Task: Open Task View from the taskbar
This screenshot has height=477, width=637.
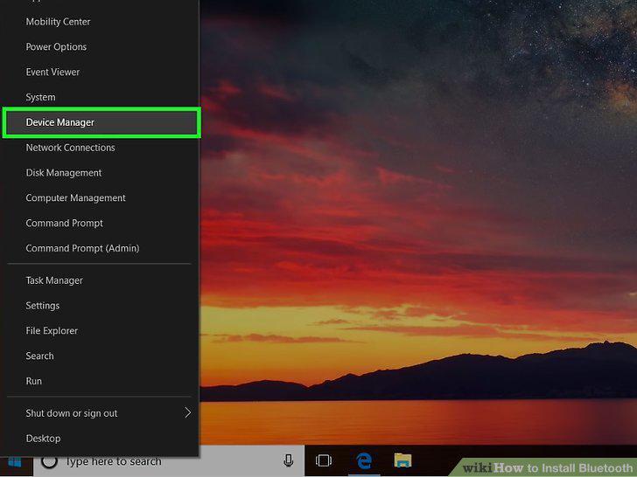Action: coord(324,460)
